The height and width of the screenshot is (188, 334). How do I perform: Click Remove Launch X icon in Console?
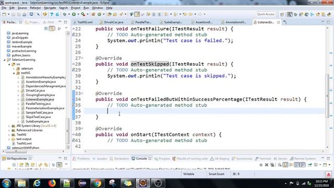(267, 164)
